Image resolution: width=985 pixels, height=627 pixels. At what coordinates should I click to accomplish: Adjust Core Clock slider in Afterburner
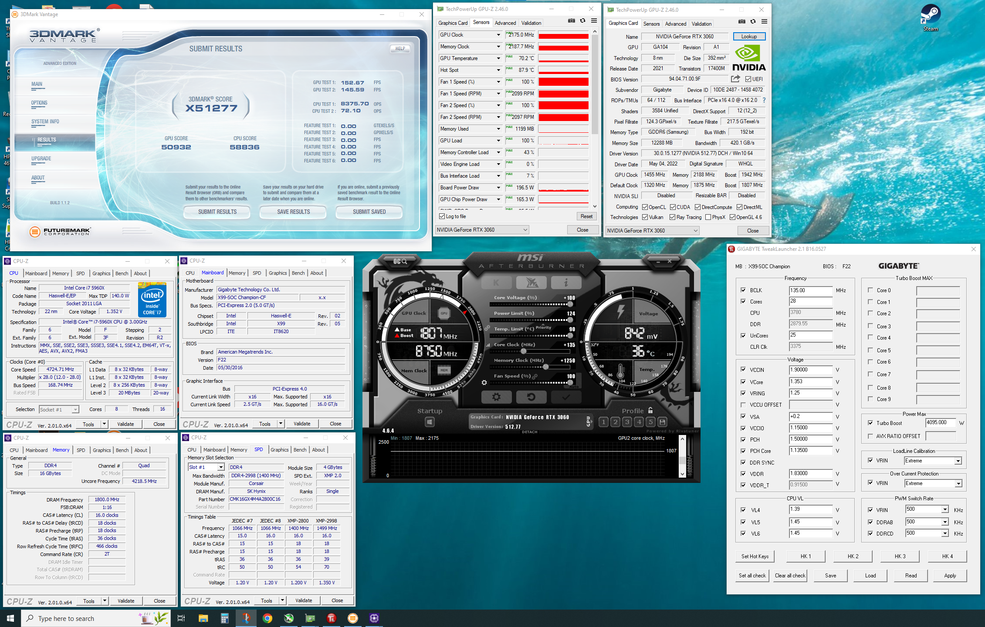[x=523, y=351]
